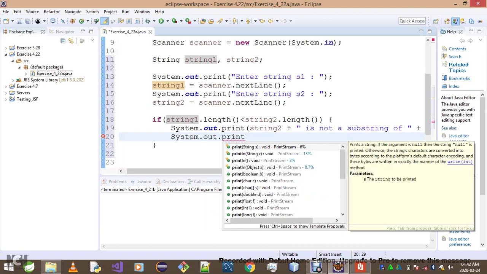
Task: Open the Contents link in Help
Action: point(457,49)
